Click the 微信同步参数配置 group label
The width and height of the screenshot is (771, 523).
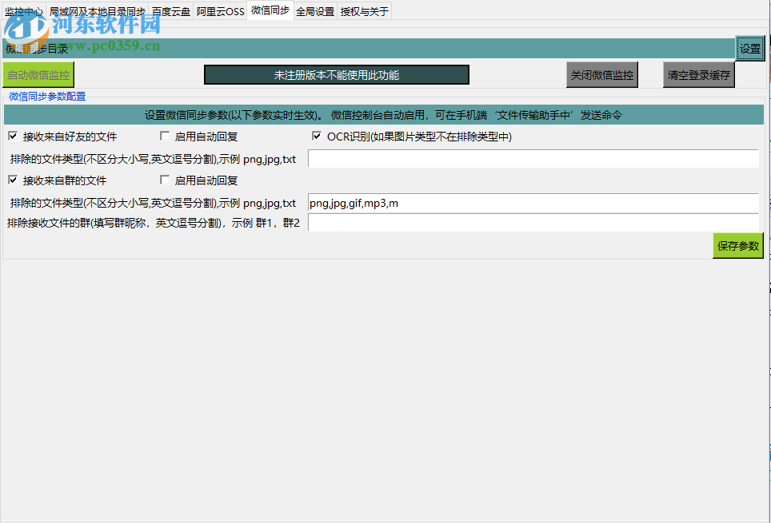point(47,97)
